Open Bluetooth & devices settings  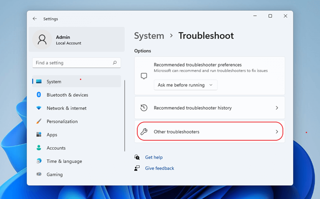pyautogui.click(x=67, y=95)
